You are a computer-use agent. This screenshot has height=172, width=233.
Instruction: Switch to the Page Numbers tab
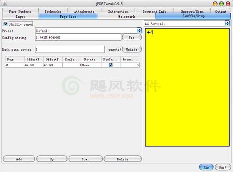tap(20, 11)
